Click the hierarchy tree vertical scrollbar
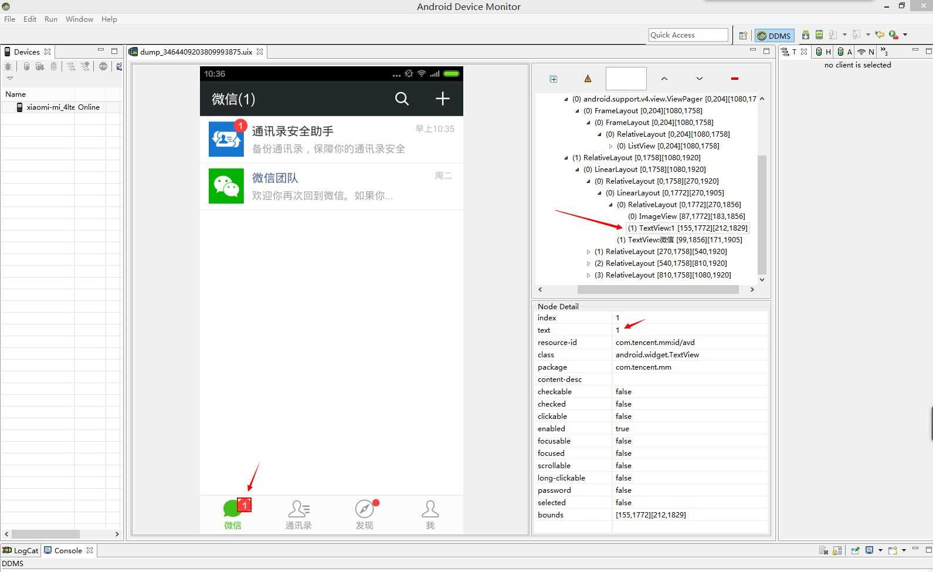 762,214
